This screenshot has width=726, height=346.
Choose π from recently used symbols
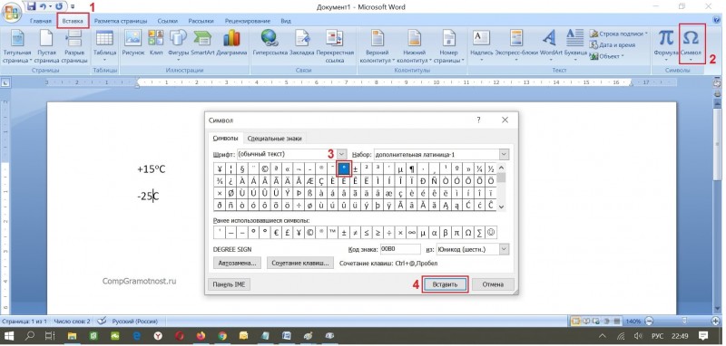point(456,233)
